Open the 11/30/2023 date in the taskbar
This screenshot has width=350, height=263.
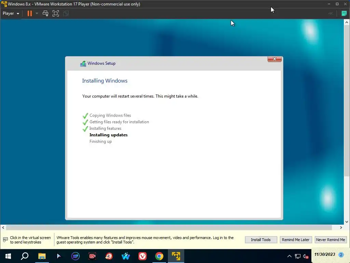click(325, 254)
